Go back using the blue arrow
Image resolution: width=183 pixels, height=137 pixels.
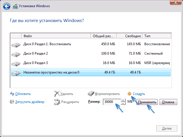[x=7, y=6]
